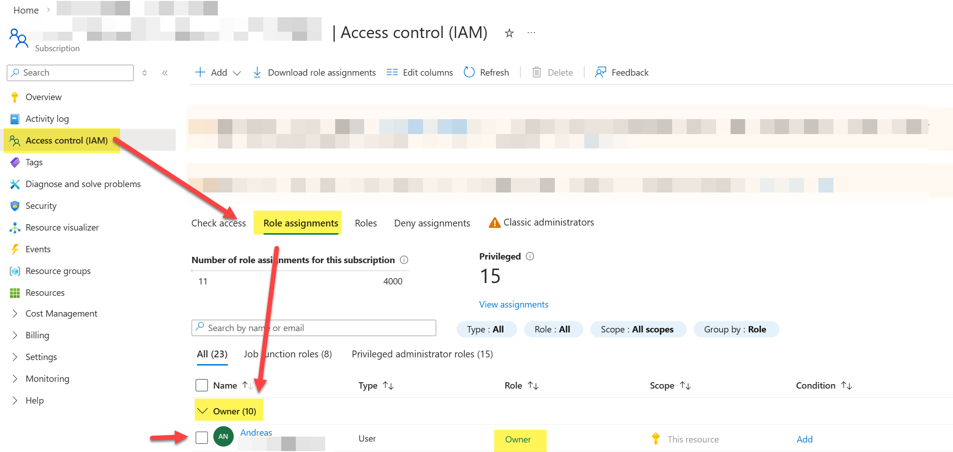Open the Roles tab
Image resolution: width=953 pixels, height=452 pixels.
pyautogui.click(x=366, y=223)
